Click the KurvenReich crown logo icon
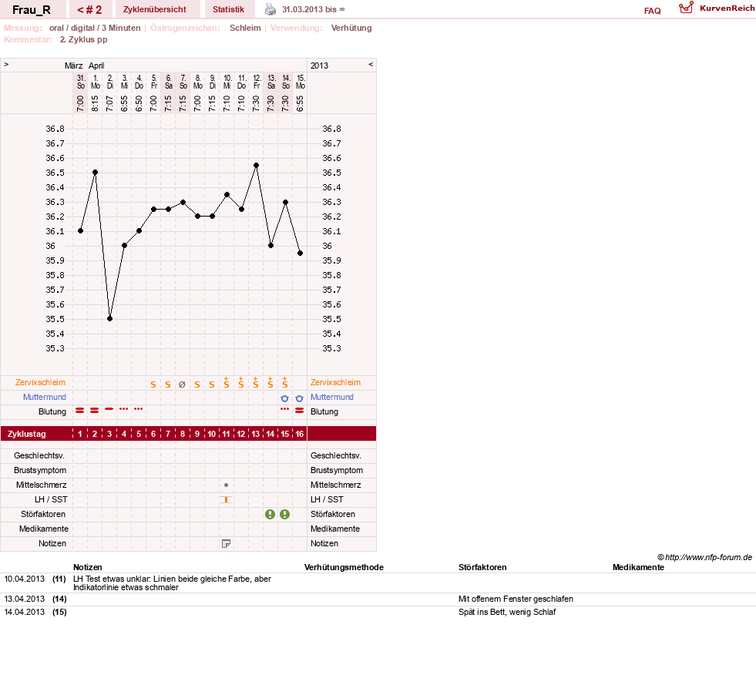 pos(686,8)
